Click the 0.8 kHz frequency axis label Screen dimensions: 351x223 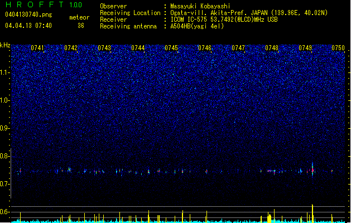point(5,156)
